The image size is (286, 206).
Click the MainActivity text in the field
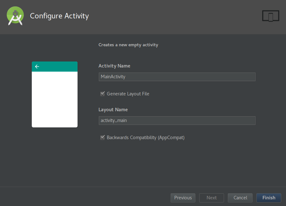pyautogui.click(x=113, y=77)
